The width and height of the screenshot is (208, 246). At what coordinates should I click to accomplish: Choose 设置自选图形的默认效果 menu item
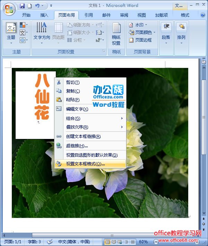(90, 155)
